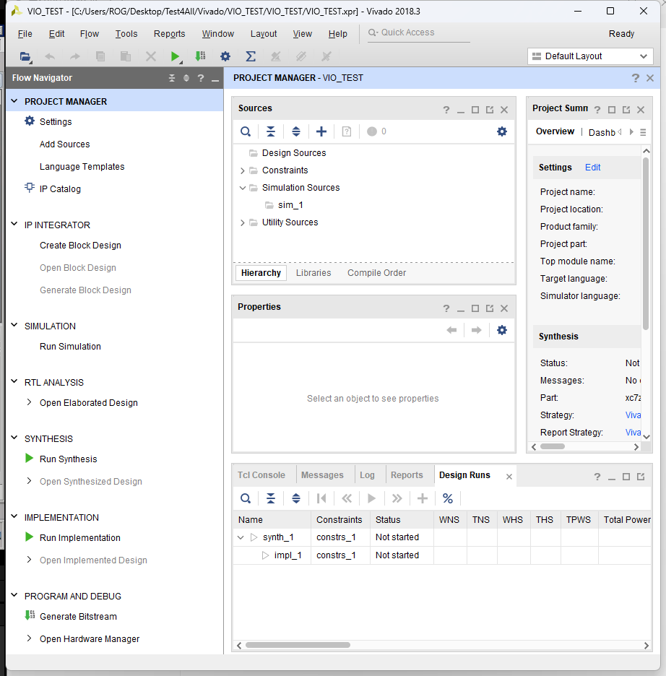Expand all Flow Navigator sections
This screenshot has height=676, width=666.
[x=186, y=78]
